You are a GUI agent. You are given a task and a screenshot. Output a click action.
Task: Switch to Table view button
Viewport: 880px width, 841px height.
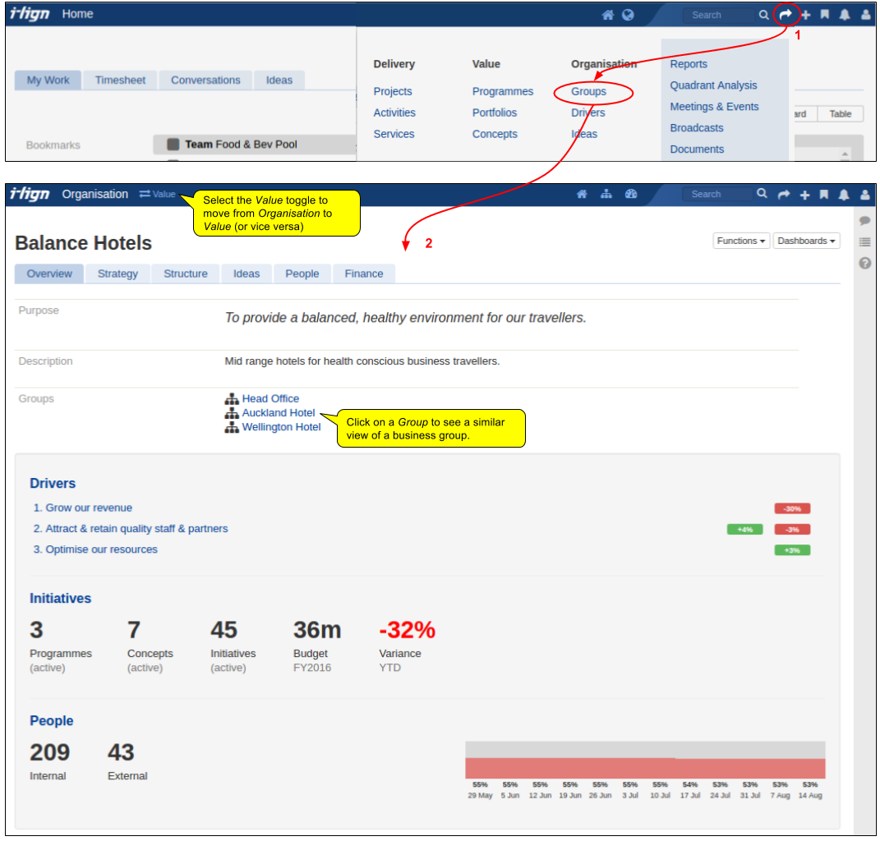point(840,114)
